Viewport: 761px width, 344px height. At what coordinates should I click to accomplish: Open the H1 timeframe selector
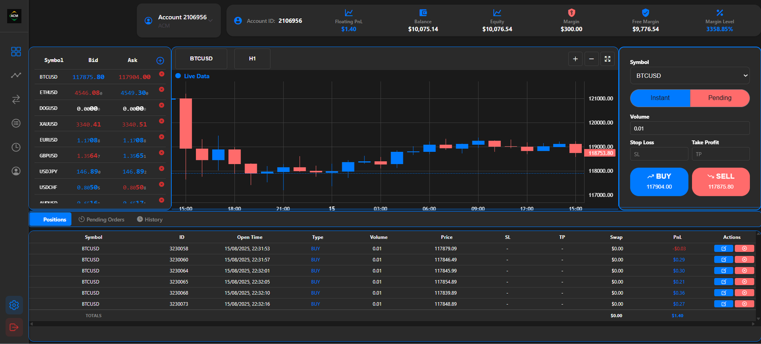252,59
